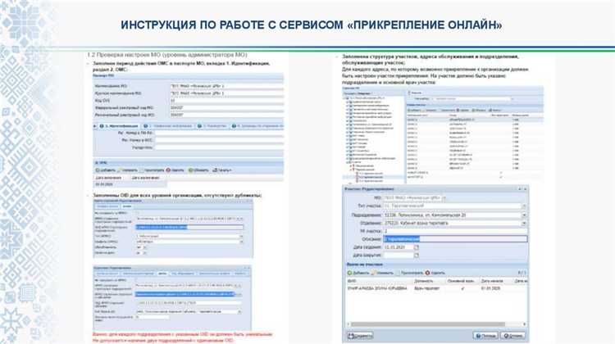Click Изменить in the Врачи на участке toolbar

pos(382,273)
